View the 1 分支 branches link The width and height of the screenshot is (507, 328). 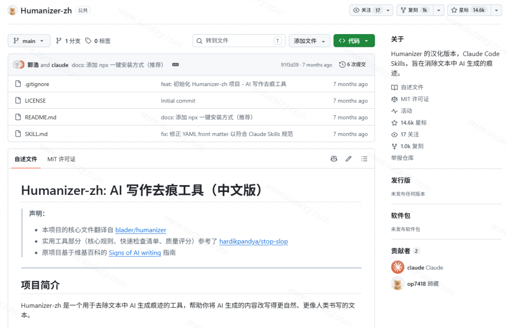68,41
